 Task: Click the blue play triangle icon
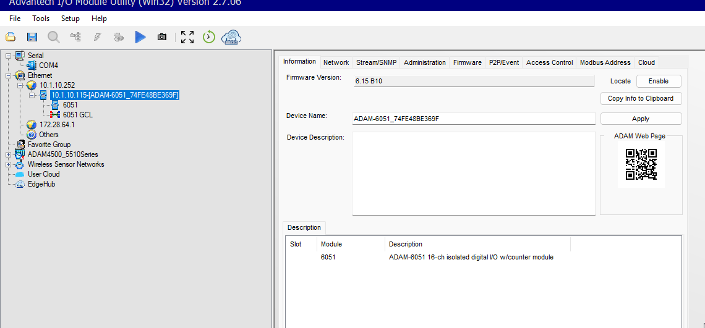point(141,37)
